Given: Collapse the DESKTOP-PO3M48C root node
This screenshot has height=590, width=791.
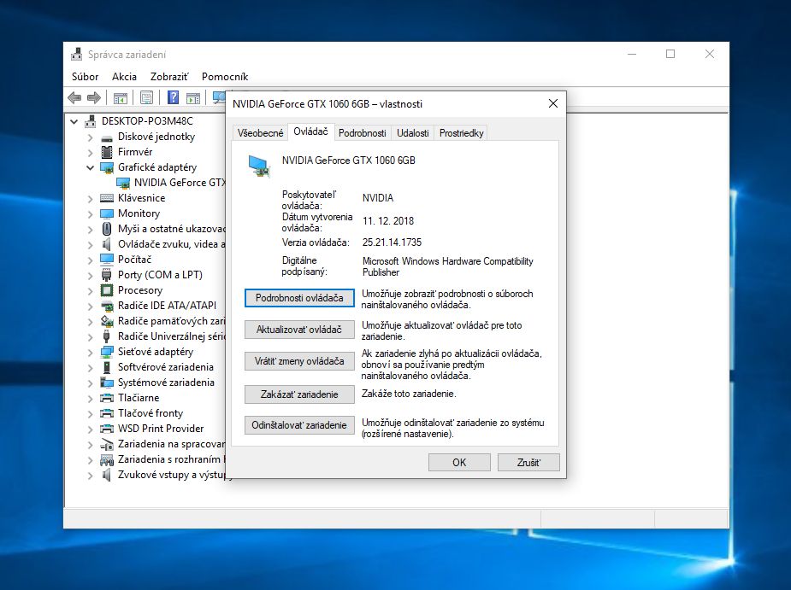Looking at the screenshot, I should pos(74,121).
